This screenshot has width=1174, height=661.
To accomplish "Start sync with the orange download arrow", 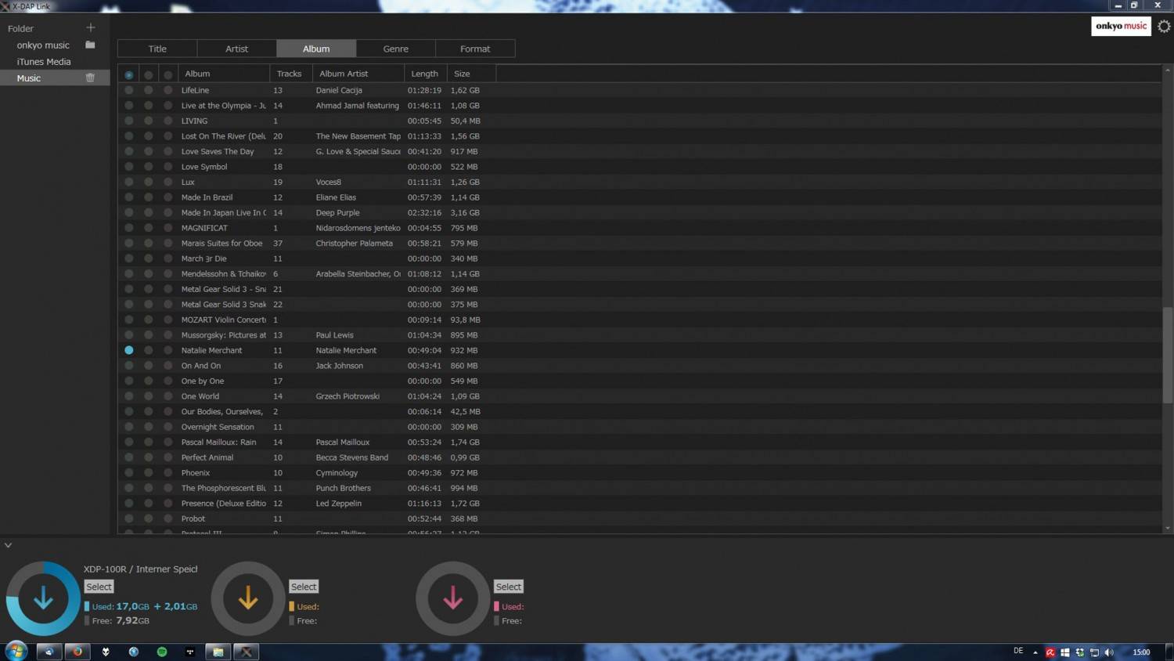I will 248,598.
